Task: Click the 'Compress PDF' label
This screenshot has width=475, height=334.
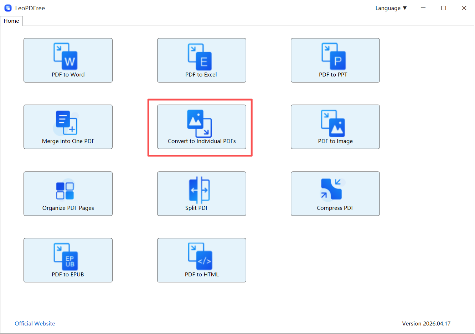Action: pos(335,208)
